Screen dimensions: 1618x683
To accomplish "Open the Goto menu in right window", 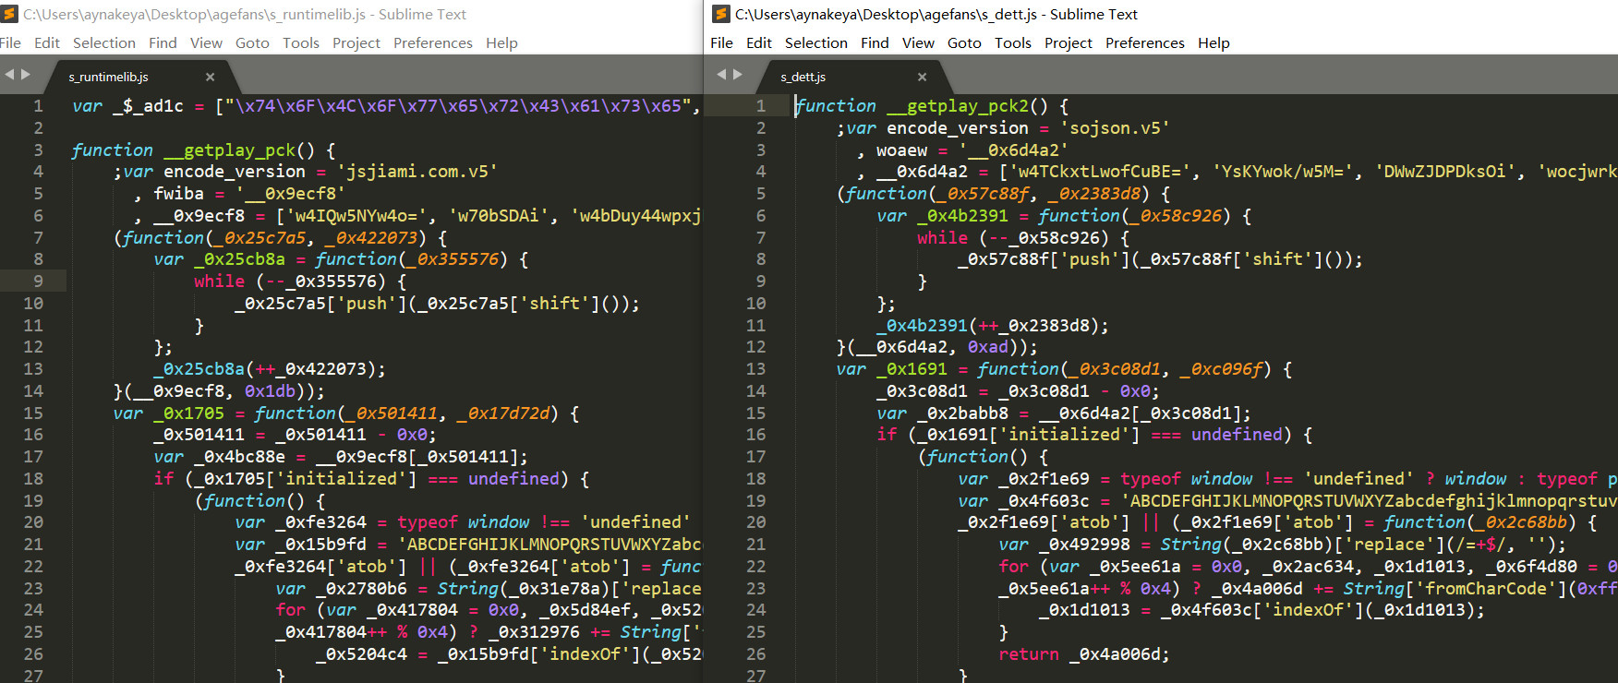I will (964, 43).
